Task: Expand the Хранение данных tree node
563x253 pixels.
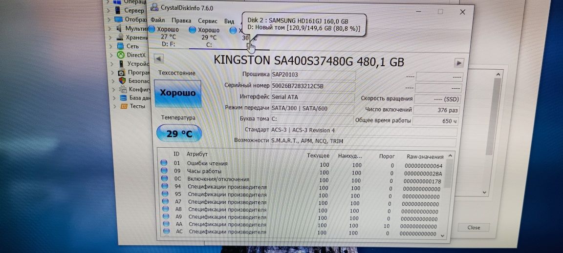Action: click(111, 37)
